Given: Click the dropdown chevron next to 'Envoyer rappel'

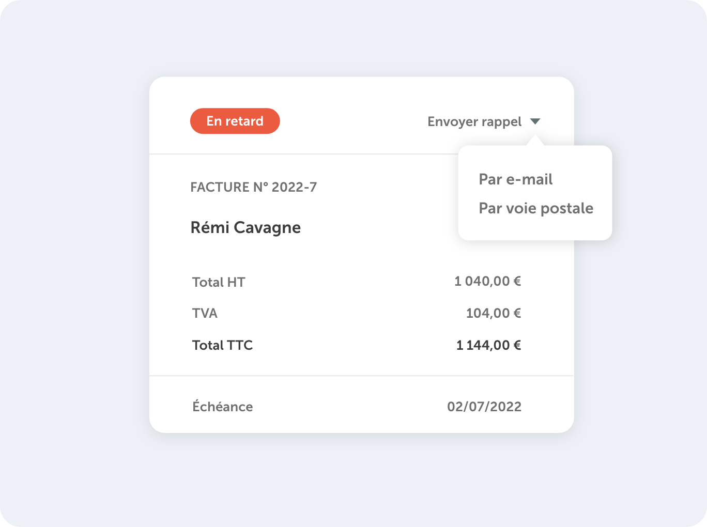Looking at the screenshot, I should (536, 121).
